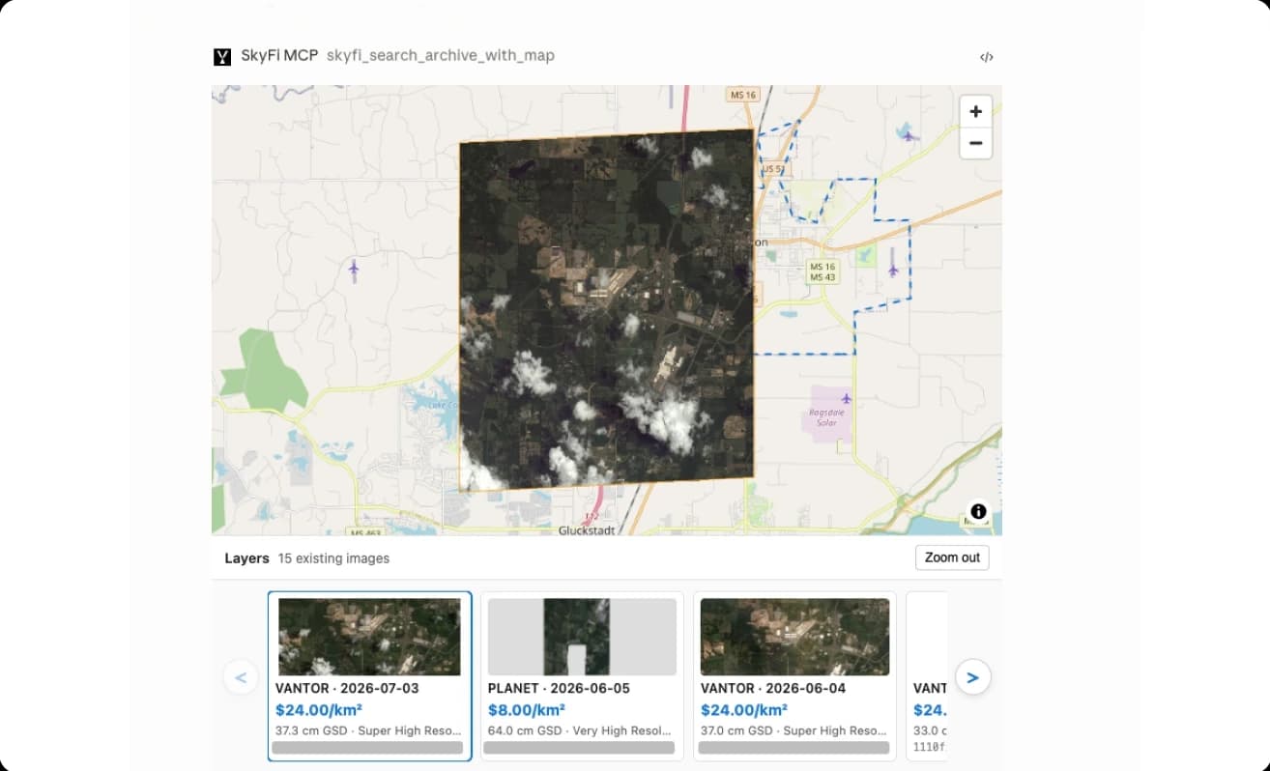
Task: Click the 64.0 cm GSD description text
Action: tap(580, 731)
